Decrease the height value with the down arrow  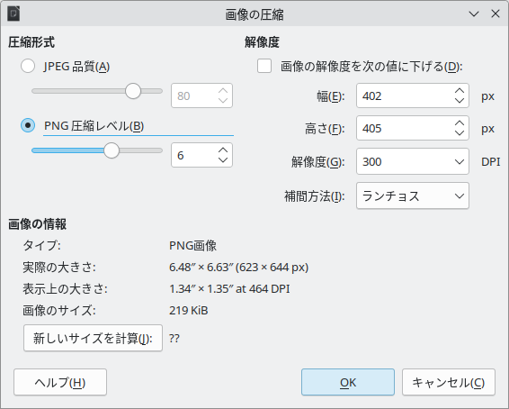[x=460, y=132]
